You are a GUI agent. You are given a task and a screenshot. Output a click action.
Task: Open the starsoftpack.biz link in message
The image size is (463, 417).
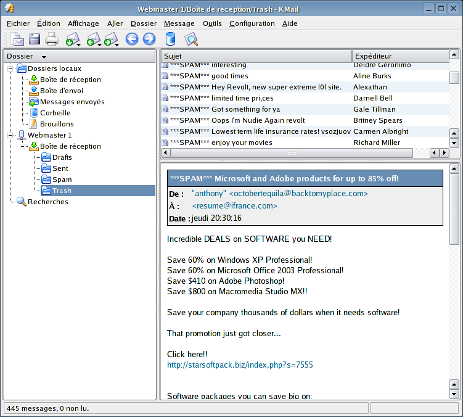[x=240, y=365]
